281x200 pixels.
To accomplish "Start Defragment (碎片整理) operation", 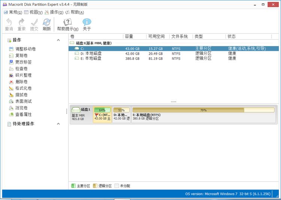I will pyautogui.click(x=20, y=75).
